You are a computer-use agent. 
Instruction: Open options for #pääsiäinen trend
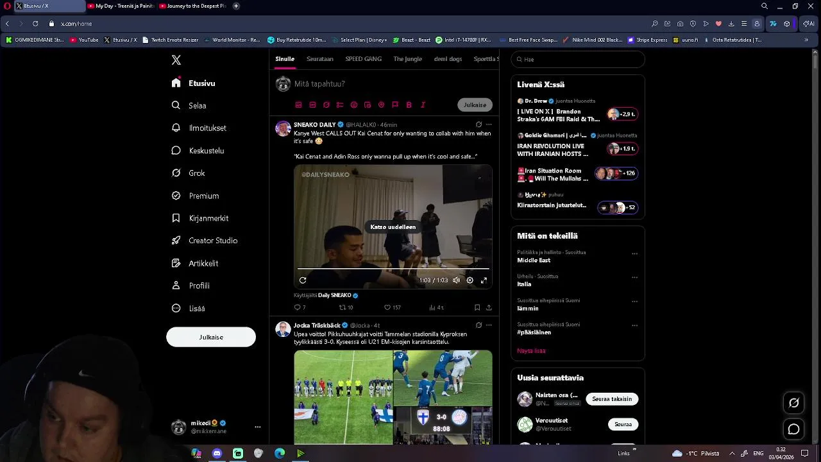(x=634, y=325)
